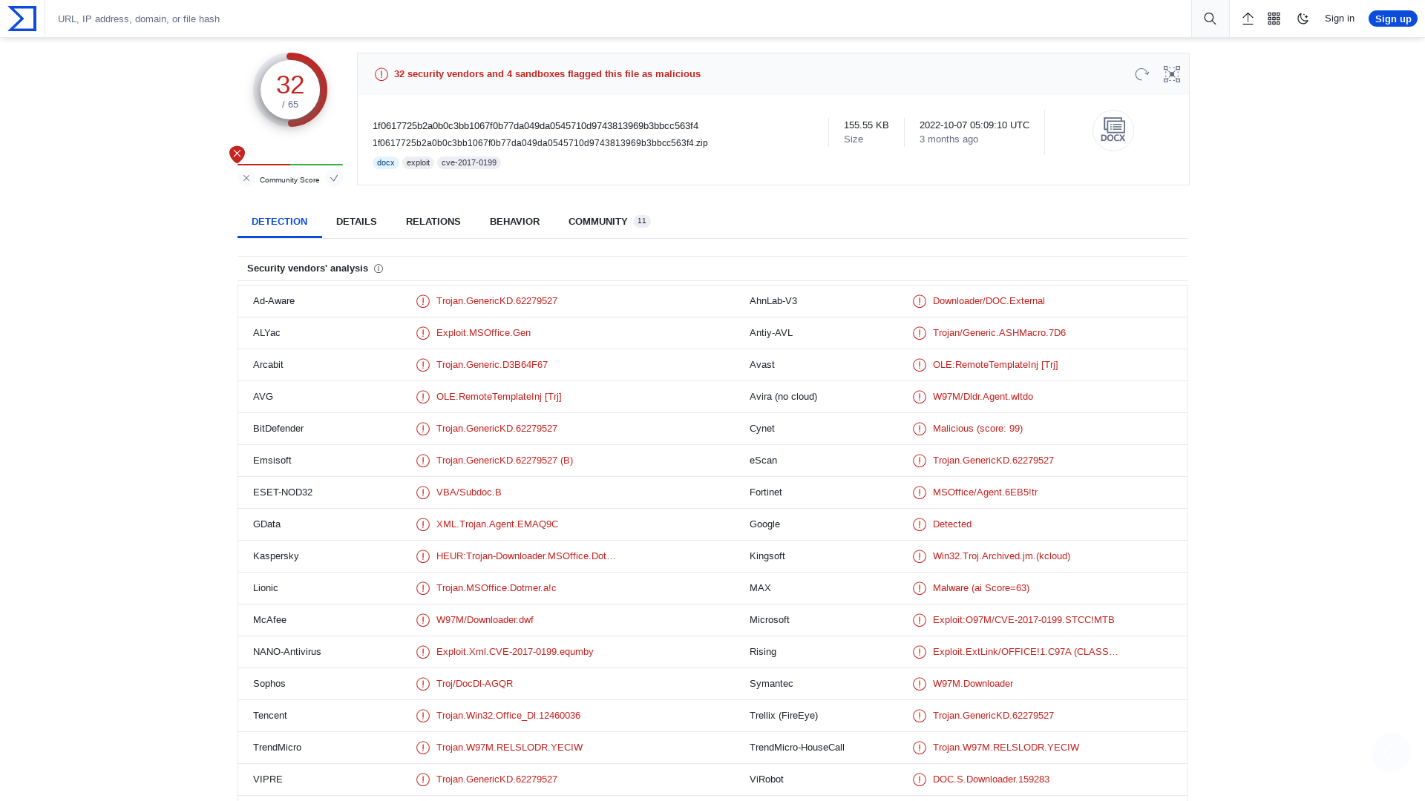Open the similar-files graph icon near the banner
1425x801 pixels.
point(1171,74)
